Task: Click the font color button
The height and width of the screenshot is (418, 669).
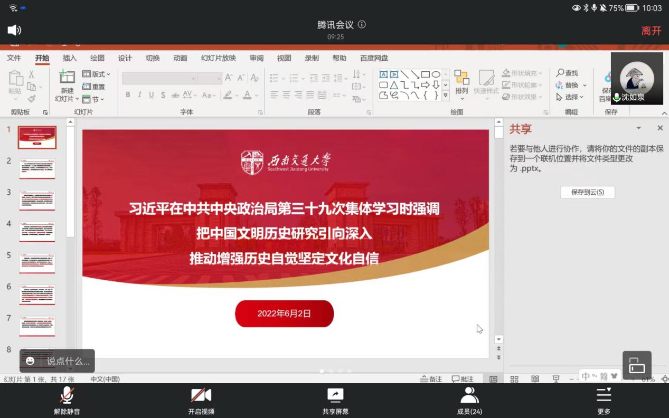Action: 247,95
